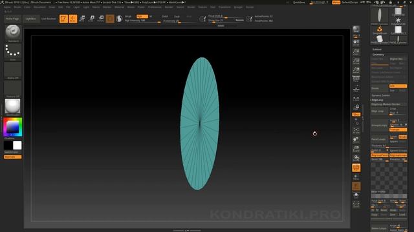Adjust the Z Intensity slider
The image size is (414, 232).
tap(180, 21)
